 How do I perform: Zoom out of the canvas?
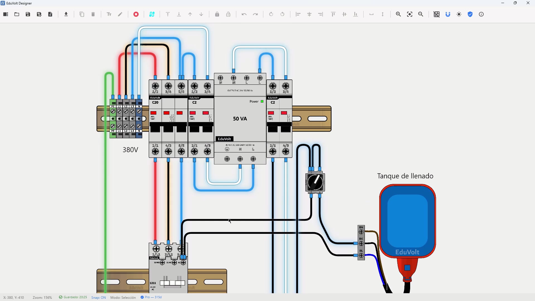pyautogui.click(x=421, y=14)
